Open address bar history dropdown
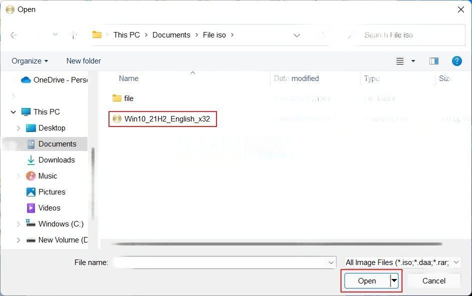Screen dimensions: 472x296 pos(297,35)
